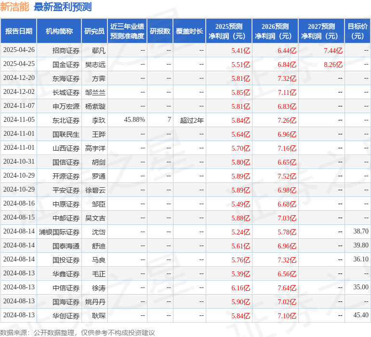
Task: Click analyst name 方霁
Action: click(99, 78)
